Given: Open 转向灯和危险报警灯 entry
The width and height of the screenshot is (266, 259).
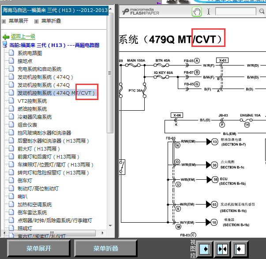Looking at the screenshot, I should [53, 173].
